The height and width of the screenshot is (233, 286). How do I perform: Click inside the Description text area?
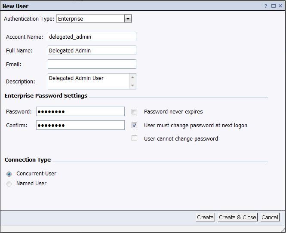pyautogui.click(x=88, y=81)
